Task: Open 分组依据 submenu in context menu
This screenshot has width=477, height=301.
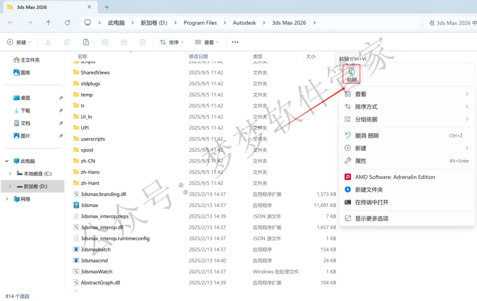Action: tap(407, 119)
